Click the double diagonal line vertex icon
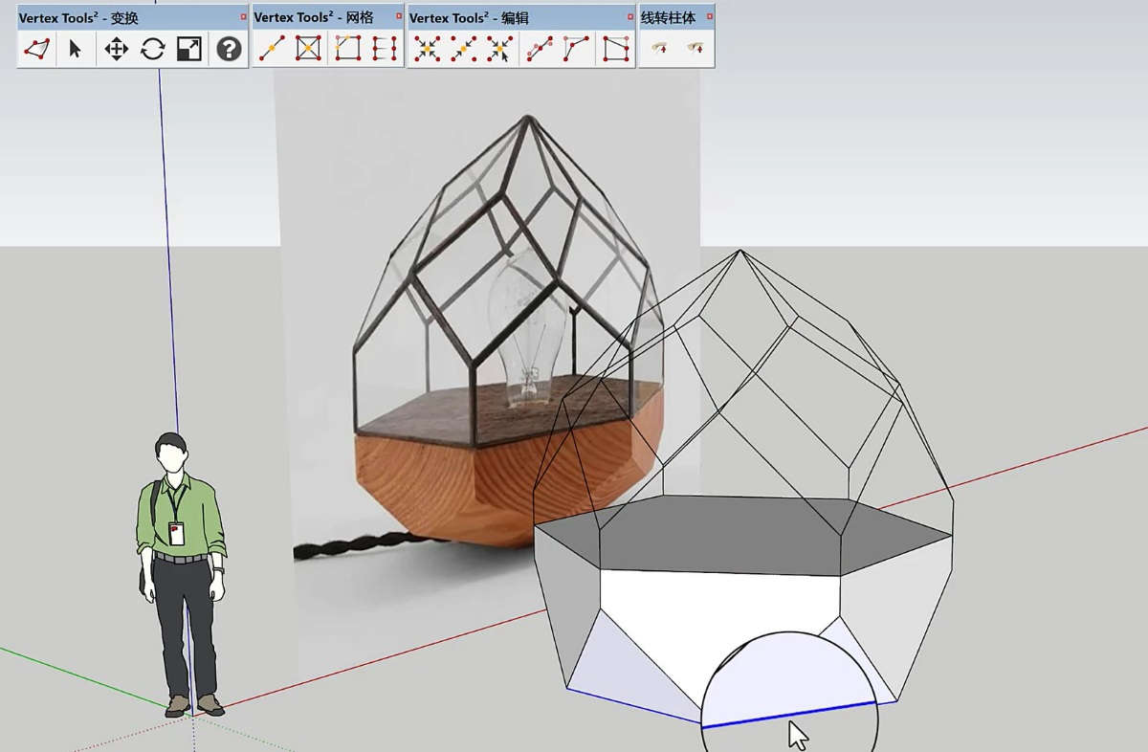The image size is (1148, 752). [540, 49]
